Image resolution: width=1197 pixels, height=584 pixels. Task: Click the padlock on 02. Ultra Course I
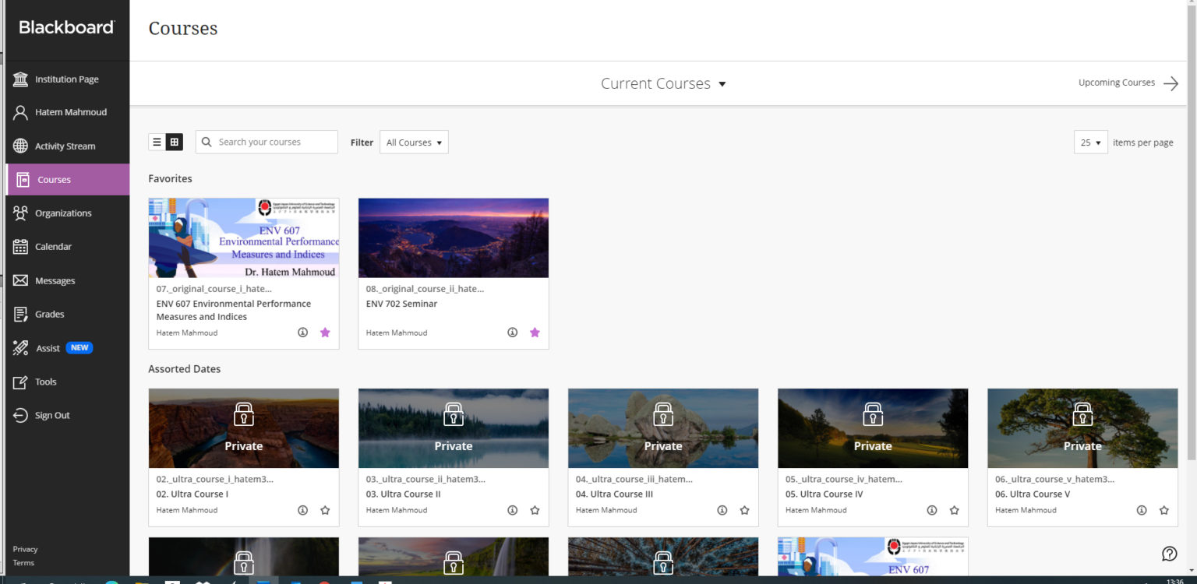click(244, 414)
